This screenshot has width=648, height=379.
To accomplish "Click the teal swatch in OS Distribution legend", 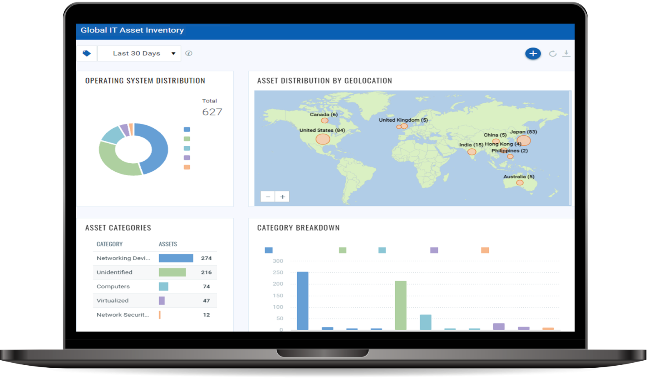I will coord(186,148).
